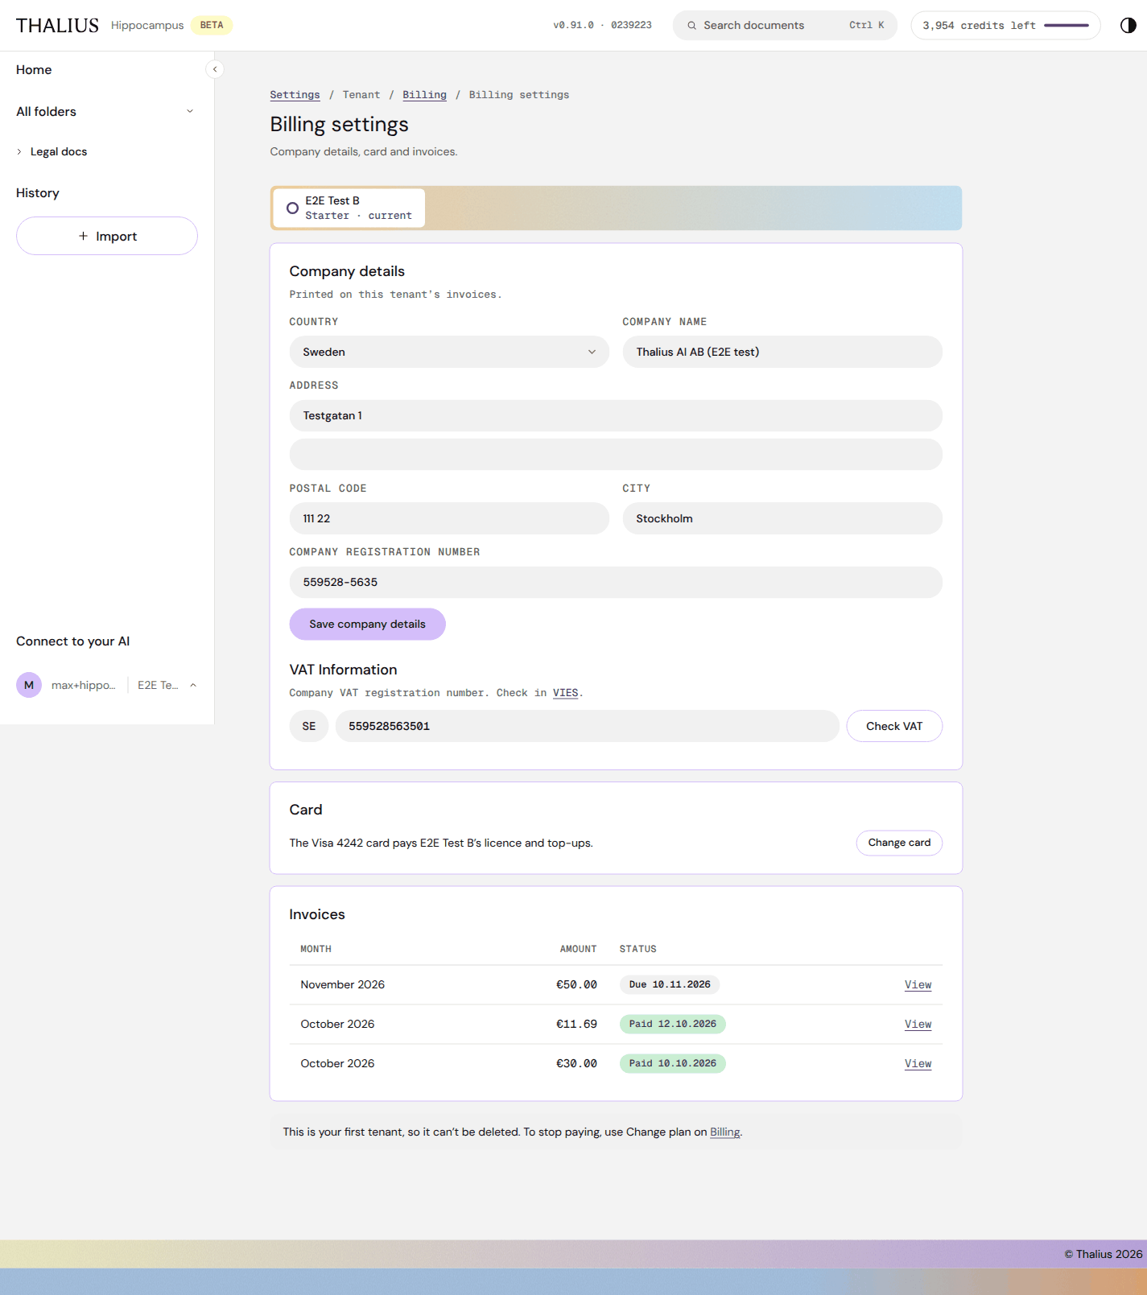Screen dimensions: 1147x1295
Task: Expand the All folders chevron
Action: (x=190, y=111)
